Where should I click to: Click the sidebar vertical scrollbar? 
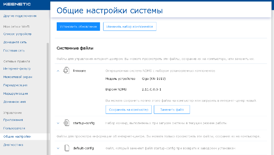48,99
